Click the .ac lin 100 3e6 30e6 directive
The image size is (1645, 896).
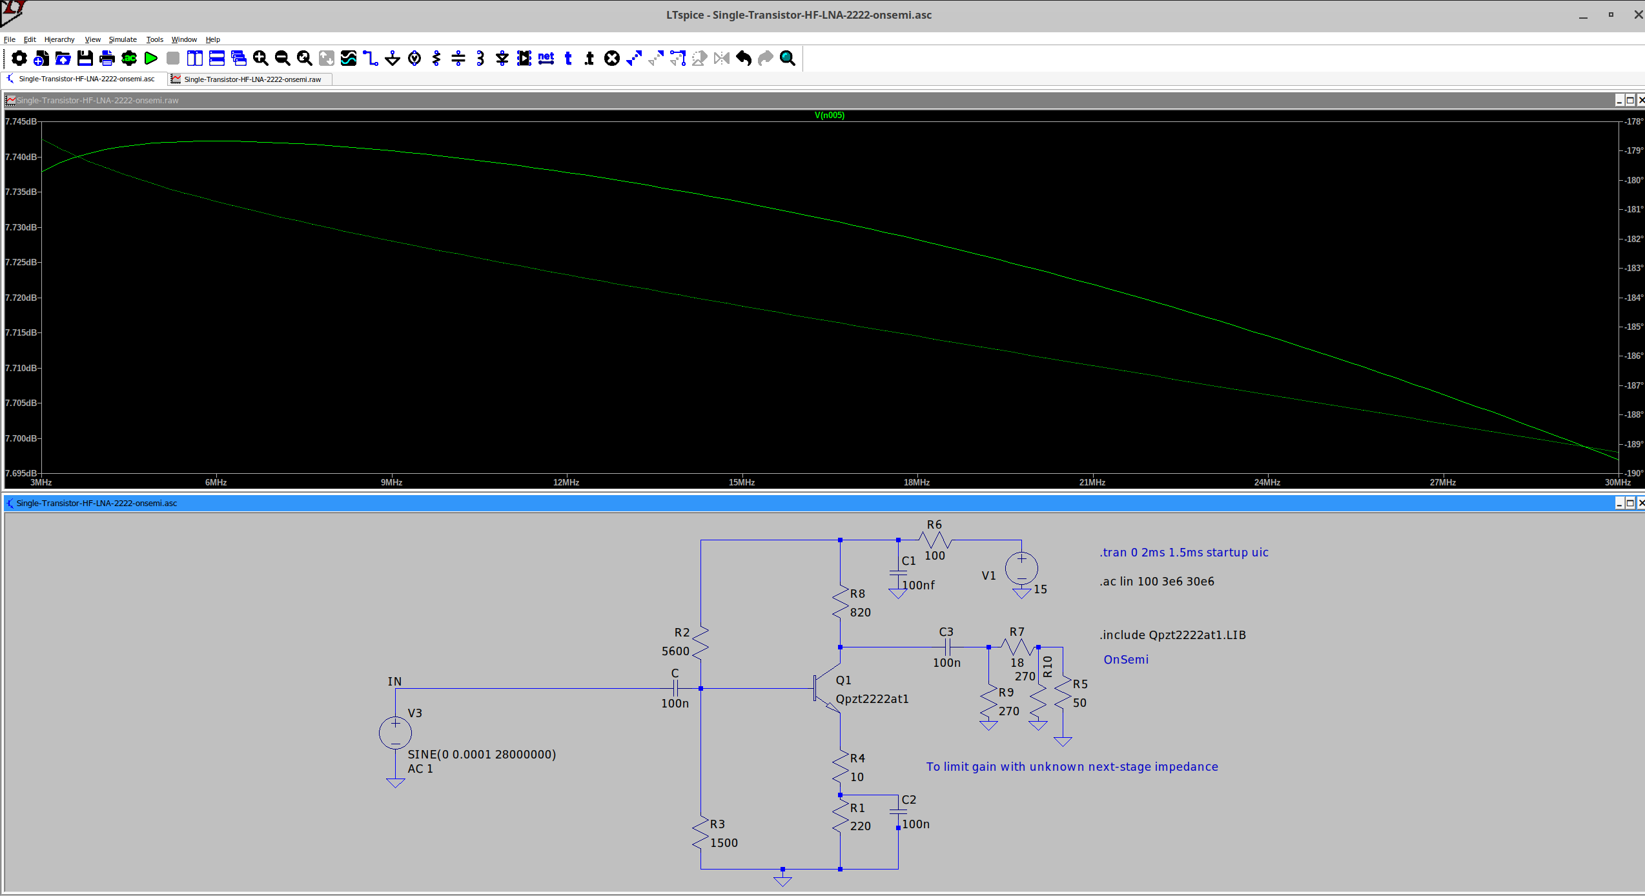(x=1156, y=581)
